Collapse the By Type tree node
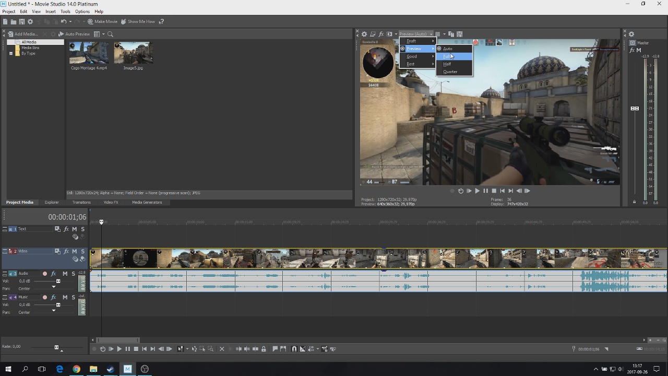Screen dimensions: 668x376 coord(10,53)
